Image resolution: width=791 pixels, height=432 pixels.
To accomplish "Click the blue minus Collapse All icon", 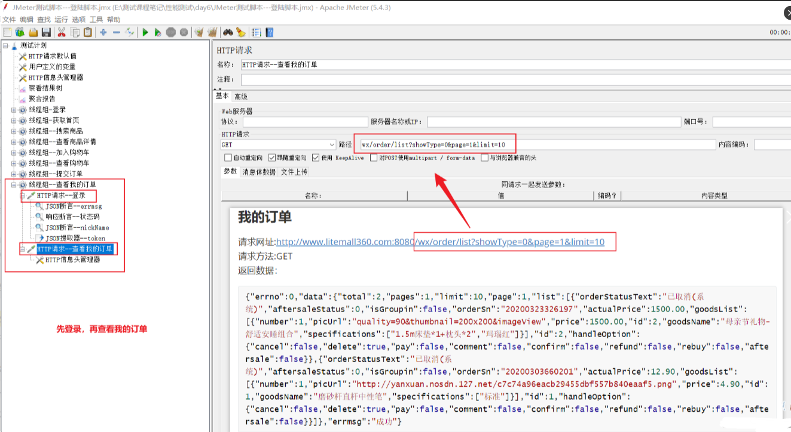I will click(x=116, y=32).
